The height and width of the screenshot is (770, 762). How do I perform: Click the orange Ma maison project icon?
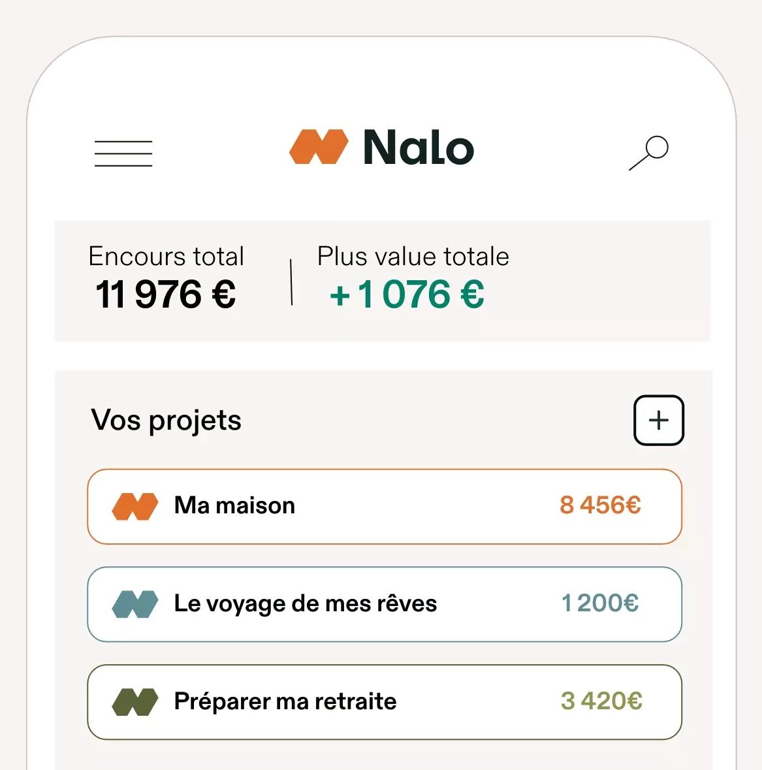click(x=135, y=506)
